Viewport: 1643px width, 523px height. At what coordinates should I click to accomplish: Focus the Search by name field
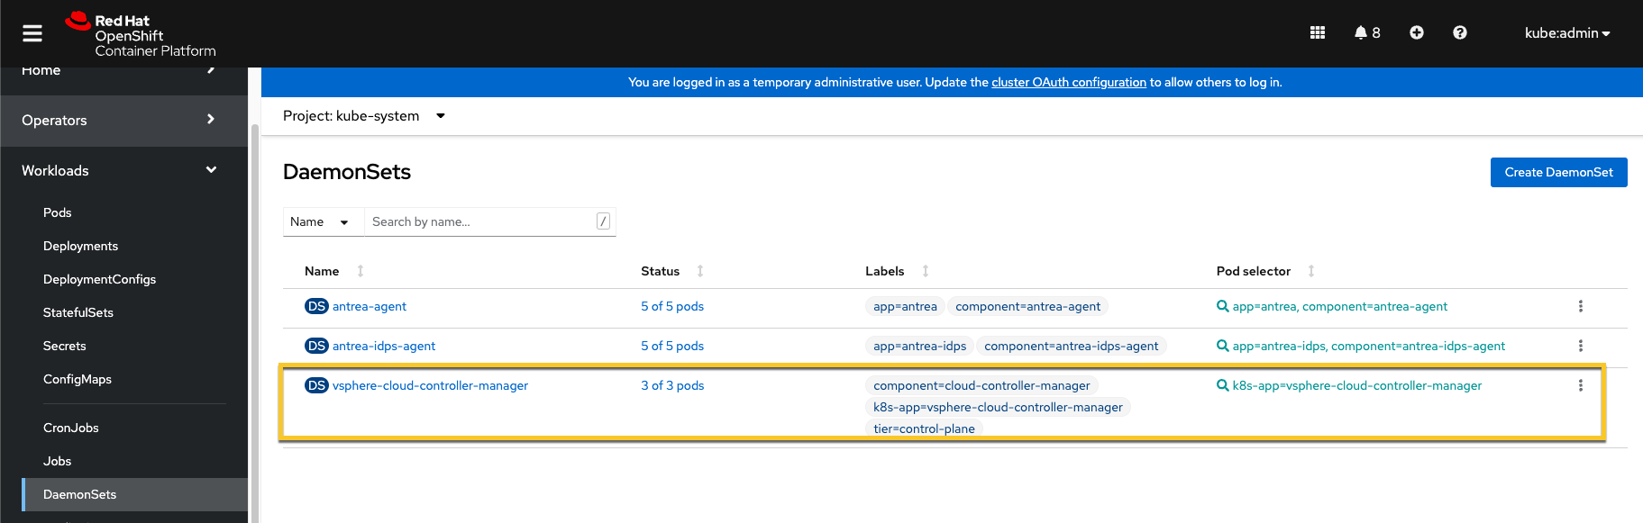[489, 221]
